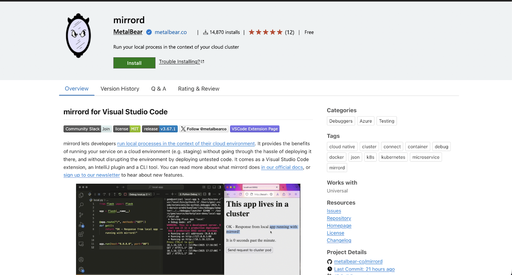Click the green Install button
This screenshot has width=512, height=275.
(134, 63)
